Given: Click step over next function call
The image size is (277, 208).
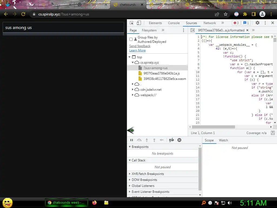Looking at the screenshot, I should pyautogui.click(x=139, y=140).
